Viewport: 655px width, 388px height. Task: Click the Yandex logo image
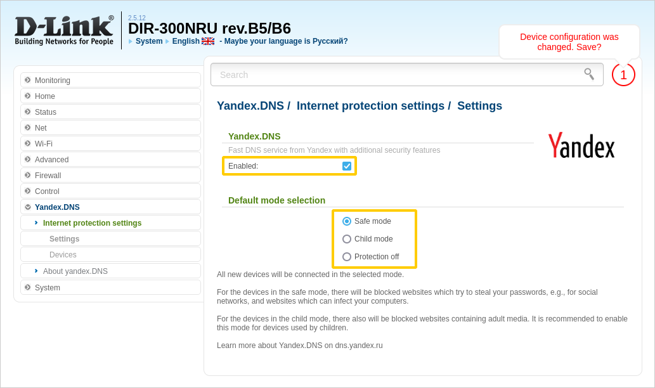coord(581,145)
